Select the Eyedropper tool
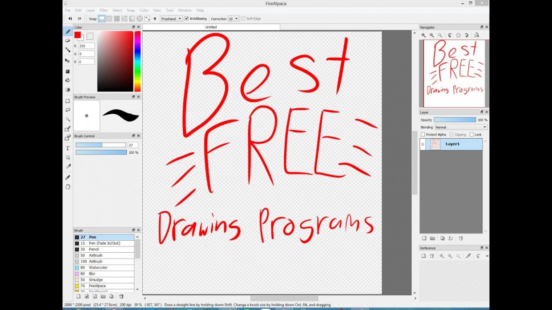 (68, 177)
